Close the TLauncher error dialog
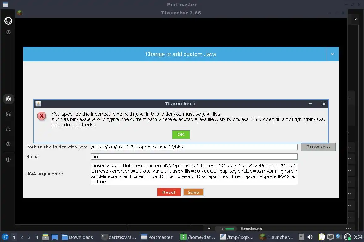The width and height of the screenshot is (364, 242). [324, 104]
